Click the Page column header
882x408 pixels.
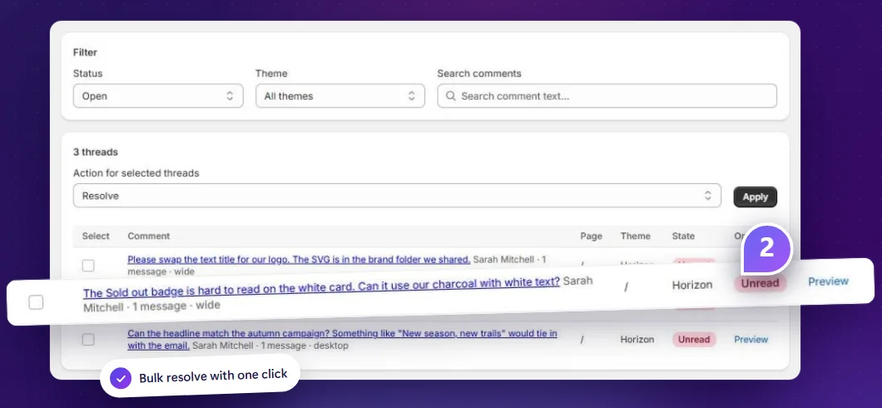591,236
